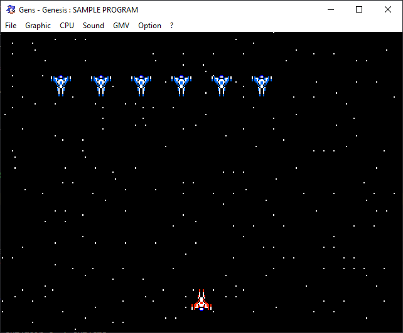Click the second blue enemy ship from left
The image size is (403, 333).
coord(101,86)
